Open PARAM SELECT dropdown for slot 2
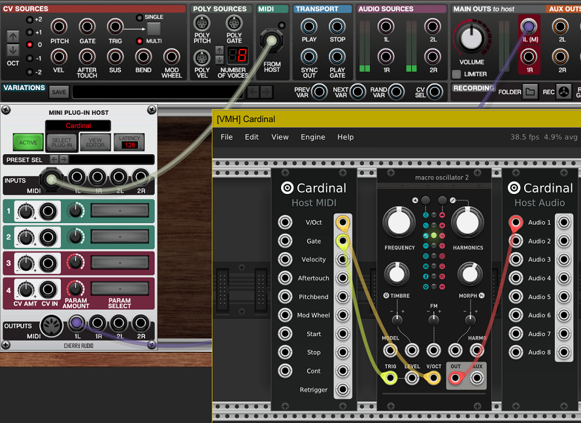This screenshot has width=581, height=423. pos(120,237)
